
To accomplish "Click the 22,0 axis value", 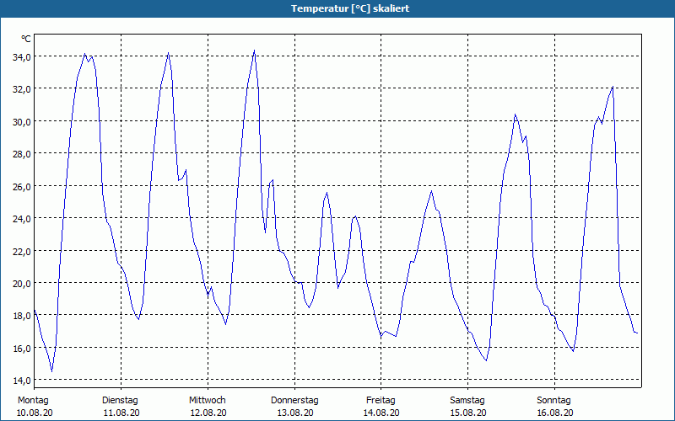I will (21, 251).
